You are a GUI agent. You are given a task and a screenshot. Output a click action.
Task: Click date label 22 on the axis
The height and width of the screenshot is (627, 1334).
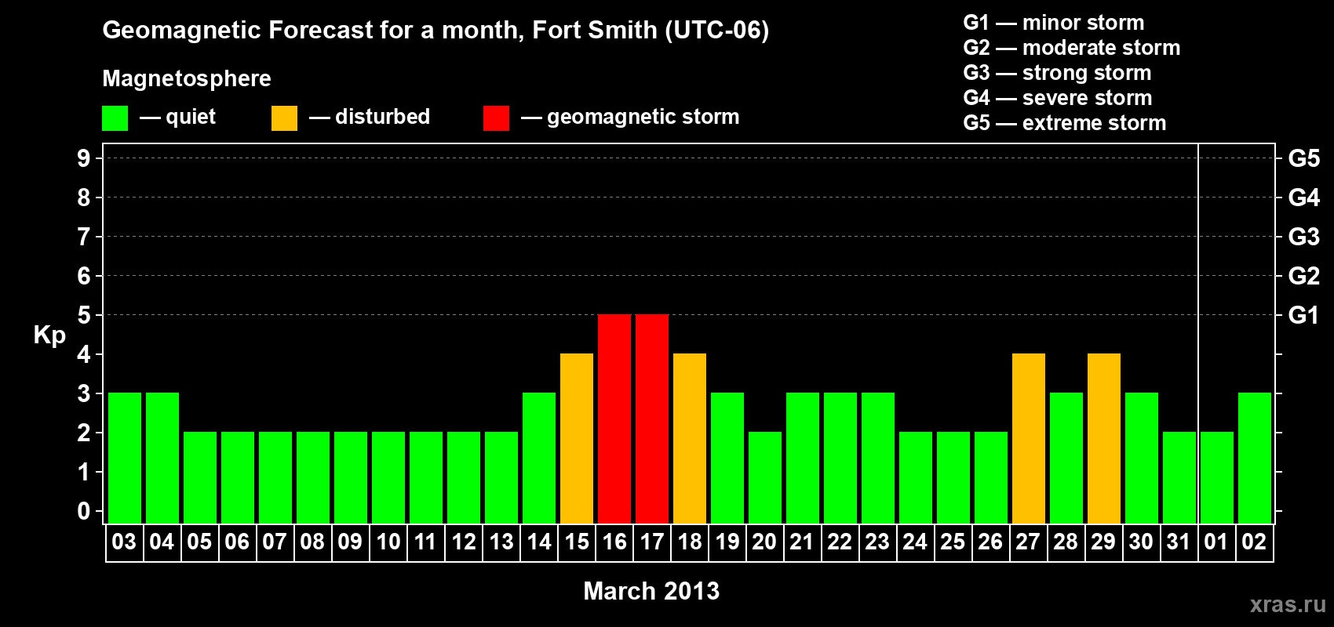click(x=840, y=542)
